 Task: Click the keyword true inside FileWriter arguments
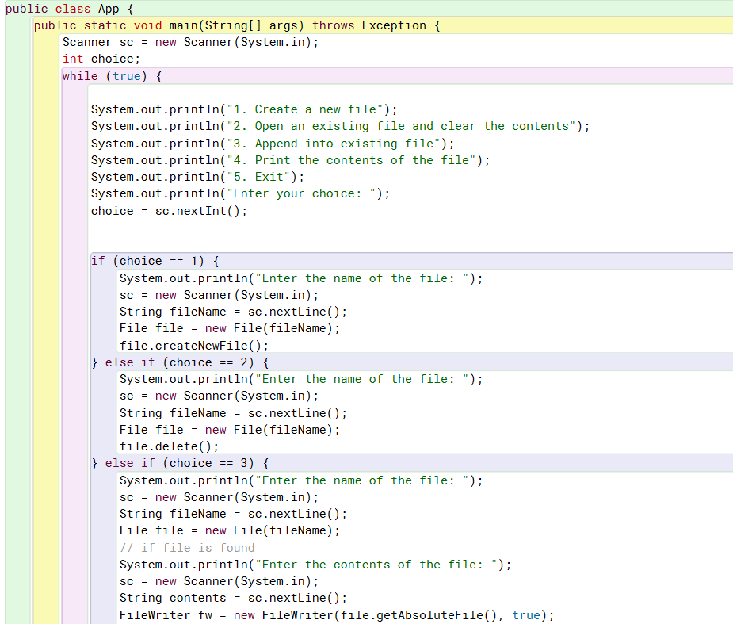coord(526,614)
